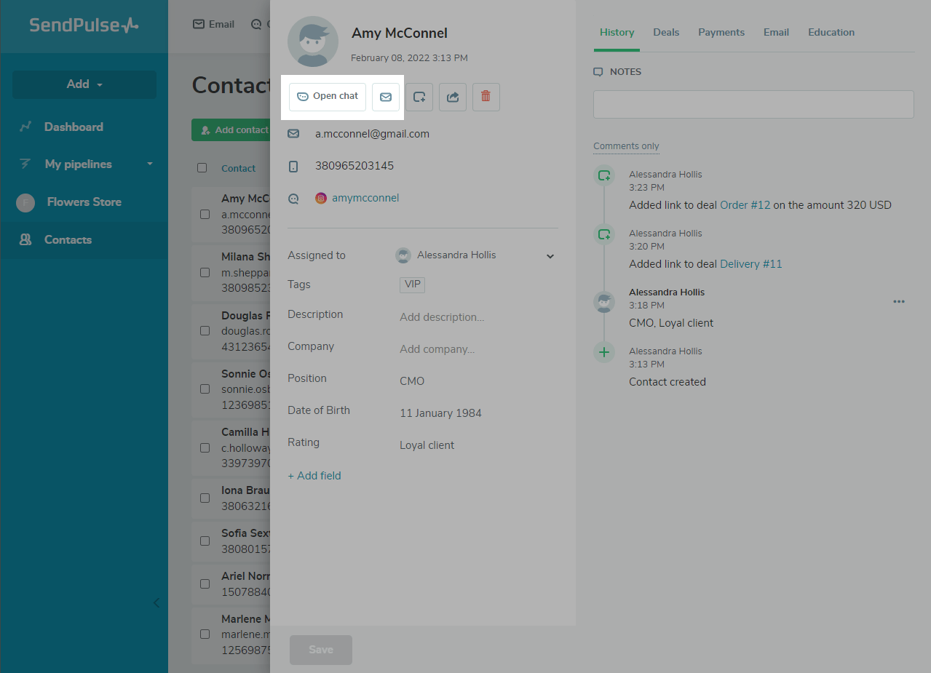Click the SendPulse logo
Viewport: 931px width, 673px height.
[x=84, y=25]
